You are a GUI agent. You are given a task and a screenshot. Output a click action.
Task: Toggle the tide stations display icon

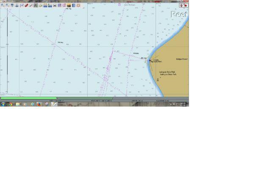pyautogui.click(x=45, y=6)
